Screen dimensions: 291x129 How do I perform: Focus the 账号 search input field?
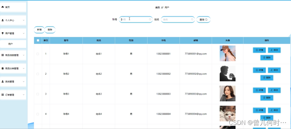point(136,19)
